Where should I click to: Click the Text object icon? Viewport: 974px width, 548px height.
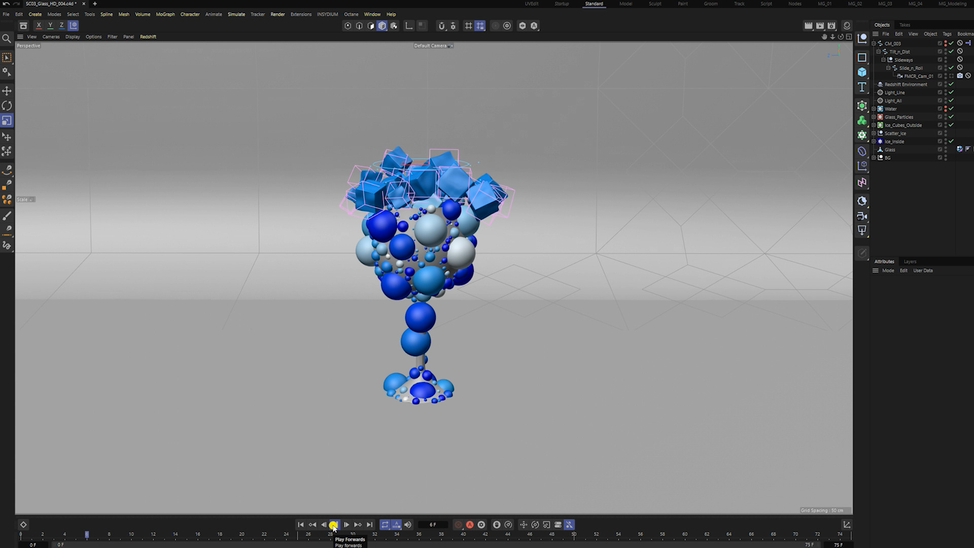[862, 87]
